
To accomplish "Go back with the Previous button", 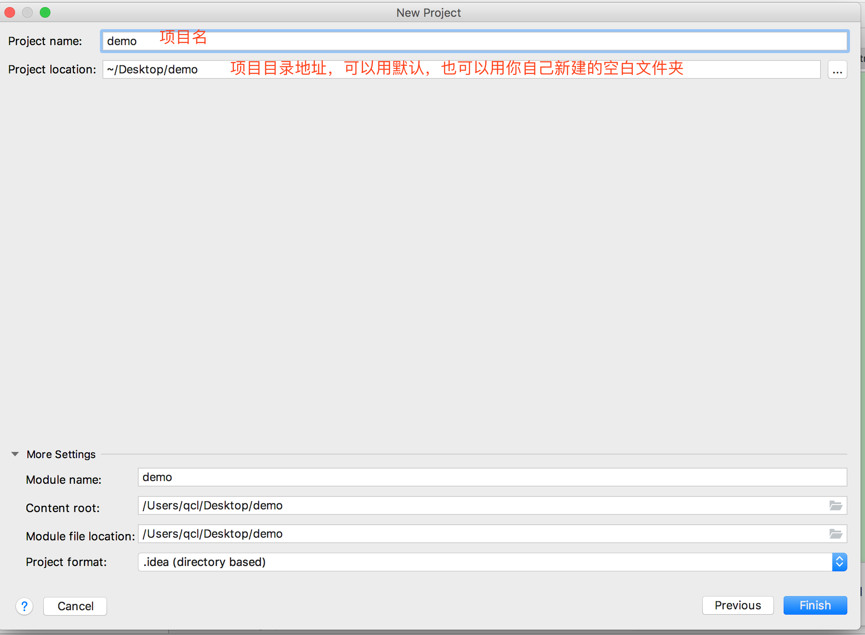I will pyautogui.click(x=738, y=605).
